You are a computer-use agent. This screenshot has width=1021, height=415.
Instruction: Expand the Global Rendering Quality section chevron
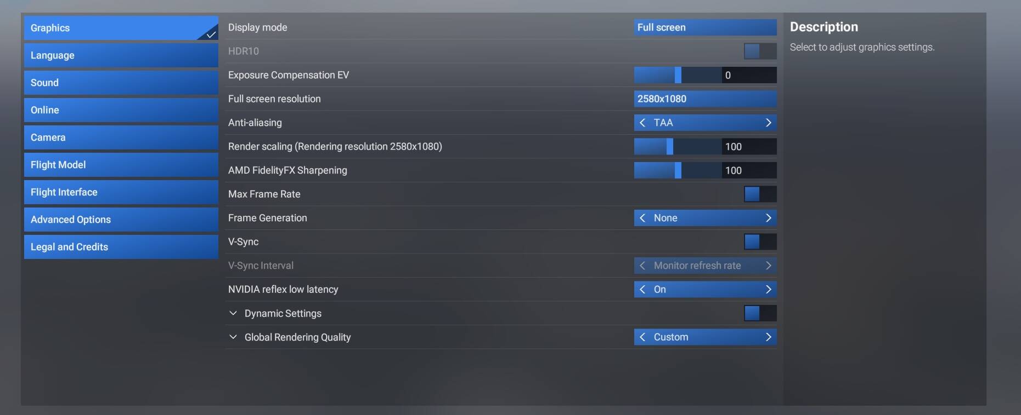233,337
